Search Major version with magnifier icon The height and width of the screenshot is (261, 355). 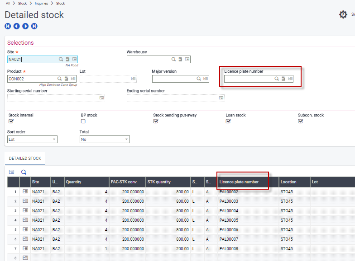(198, 79)
